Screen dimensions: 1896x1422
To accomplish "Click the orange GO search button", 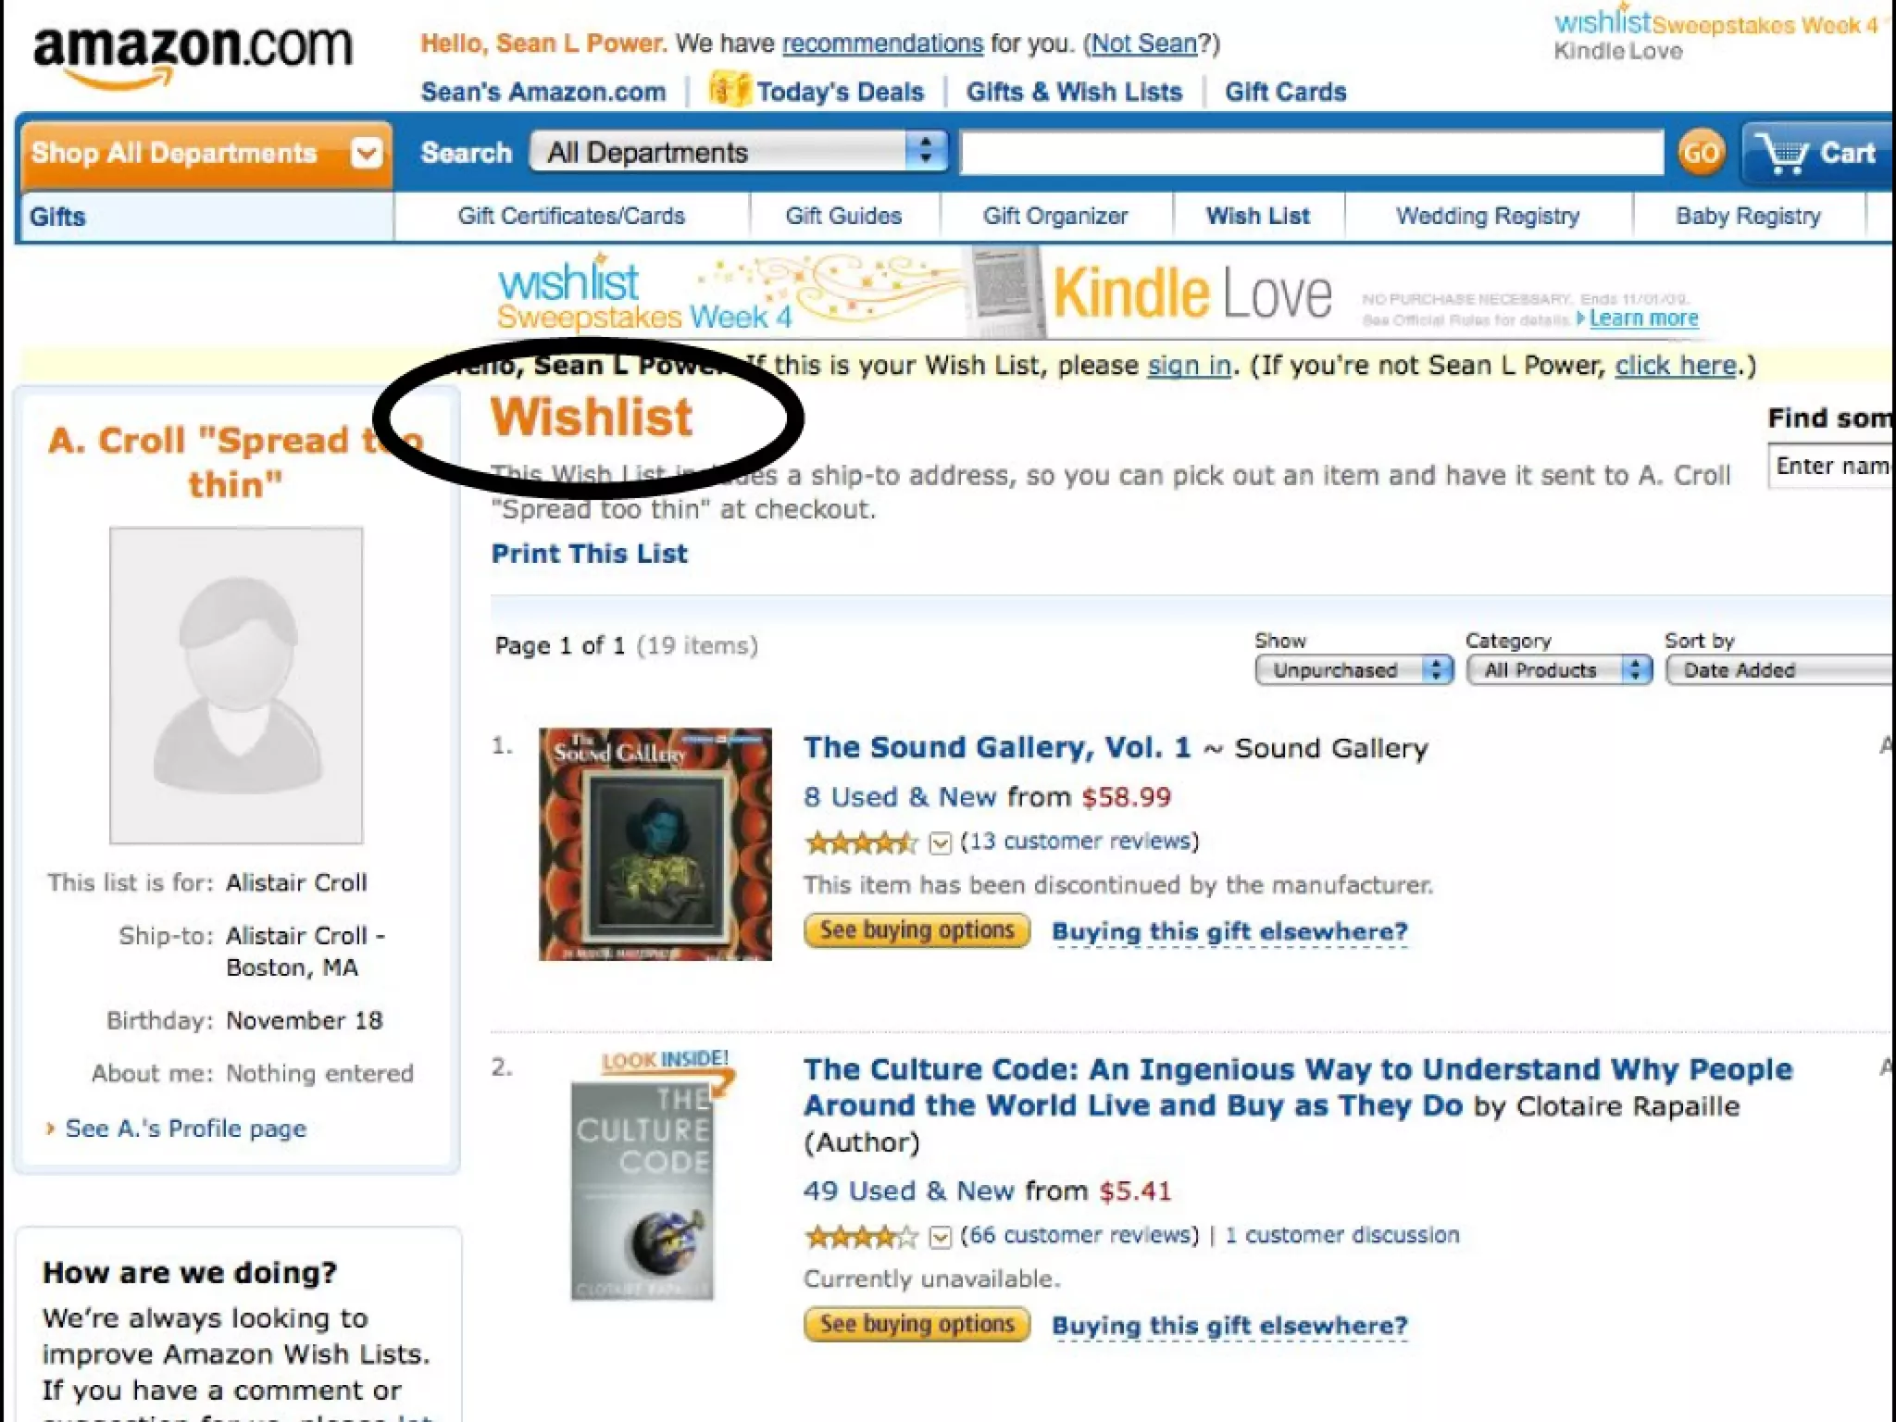I will [x=1701, y=153].
